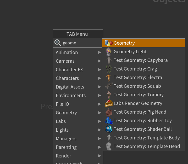This screenshot has width=188, height=164.
Task: Click the Rubber Toy blue icon
Action: tap(109, 121)
